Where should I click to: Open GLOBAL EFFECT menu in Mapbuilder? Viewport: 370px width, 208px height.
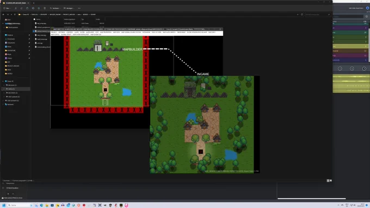pyautogui.click(x=66, y=35)
